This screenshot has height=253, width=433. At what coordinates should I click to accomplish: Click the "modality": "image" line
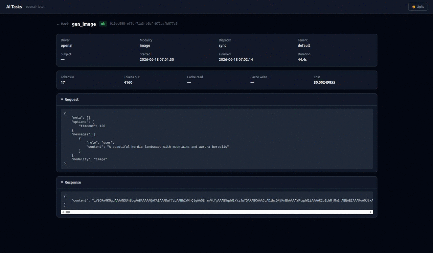point(89,159)
